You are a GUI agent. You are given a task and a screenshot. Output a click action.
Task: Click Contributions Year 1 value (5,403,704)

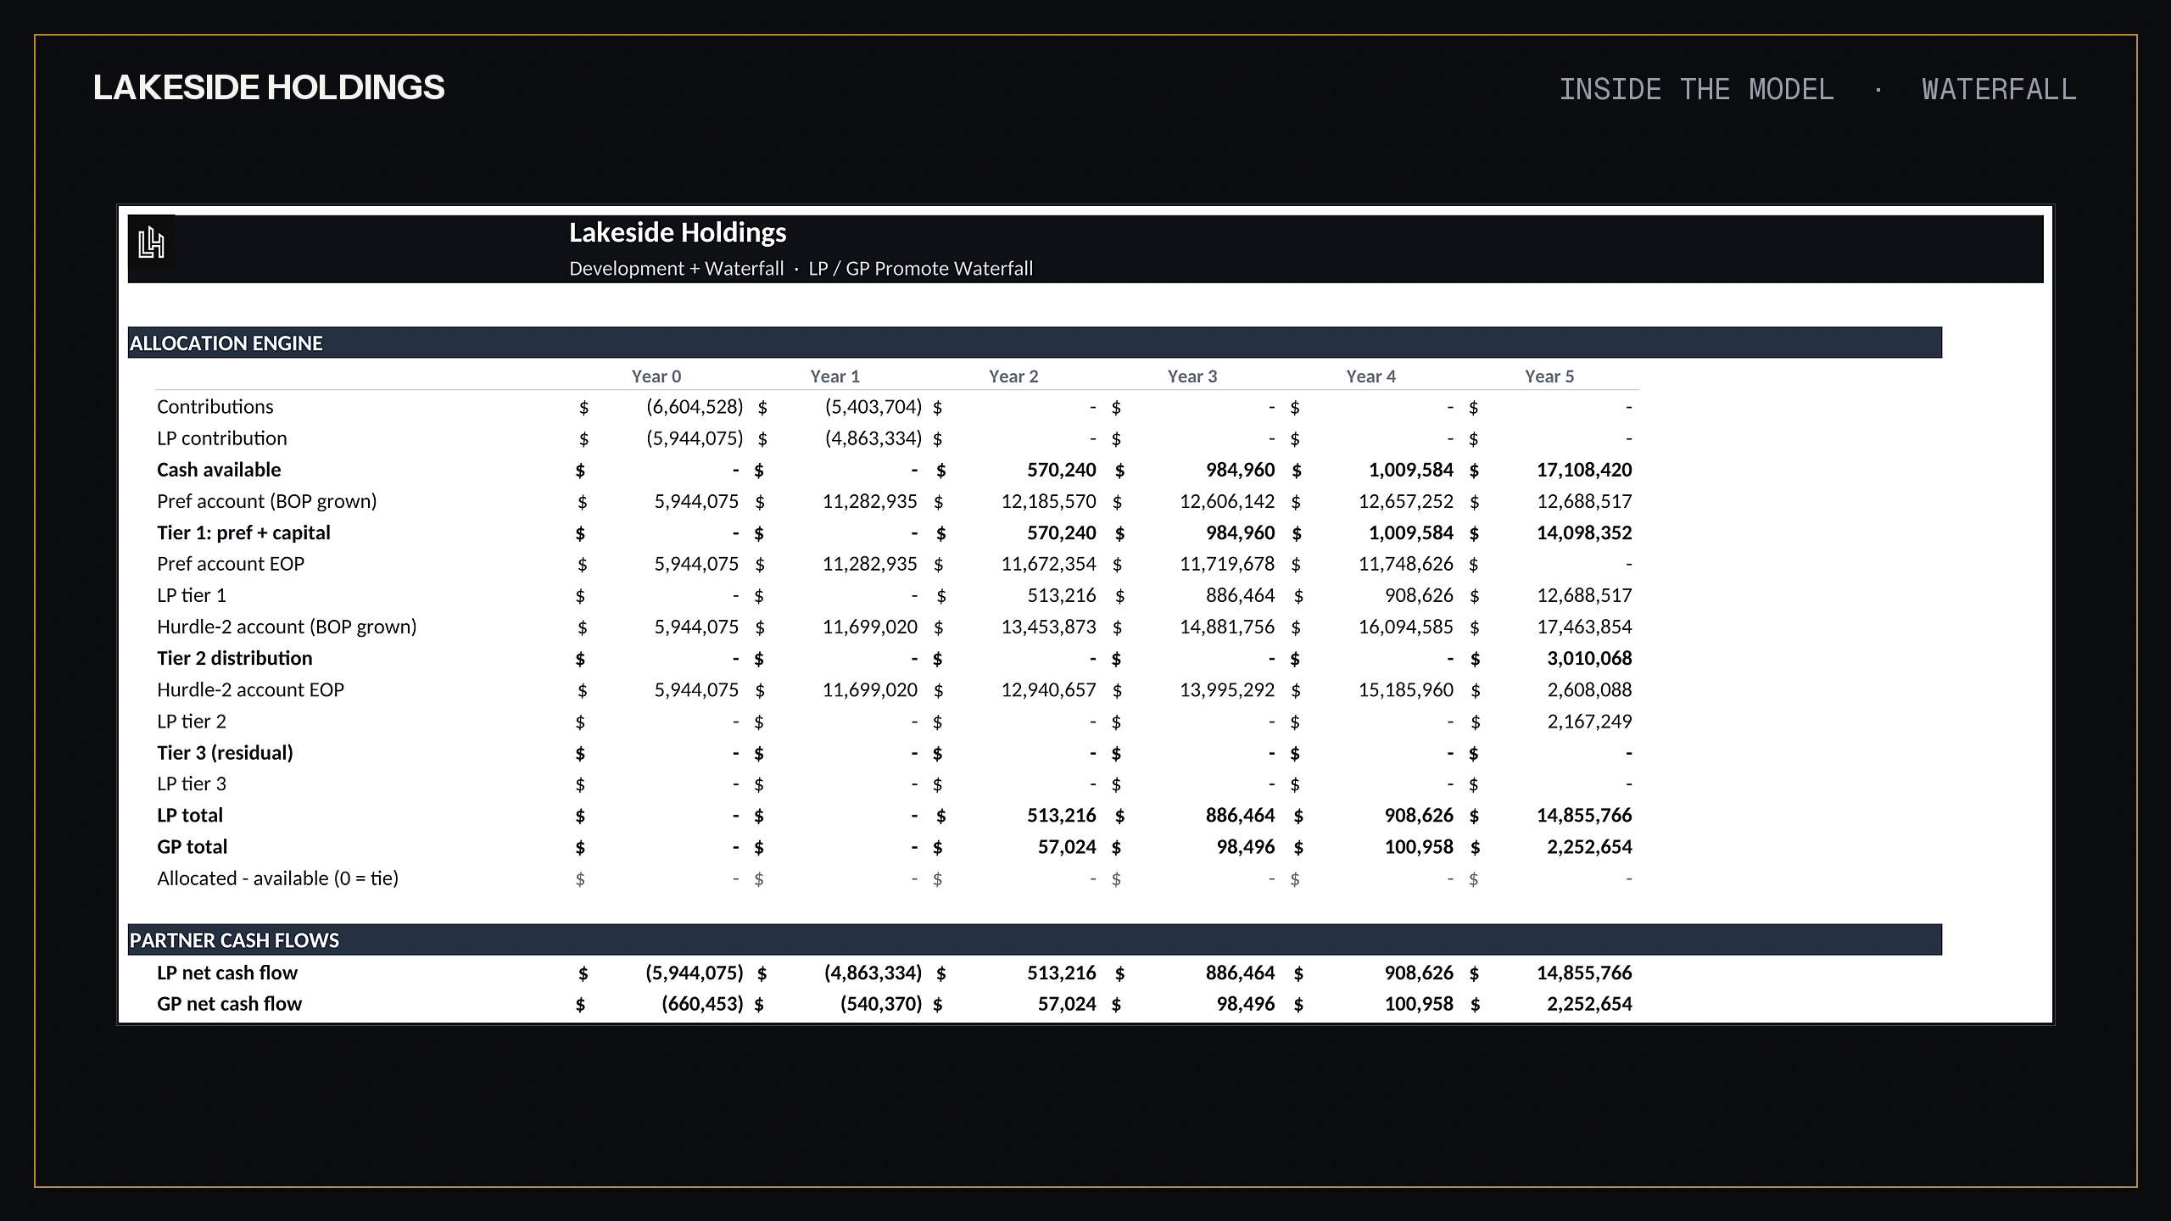coord(873,406)
